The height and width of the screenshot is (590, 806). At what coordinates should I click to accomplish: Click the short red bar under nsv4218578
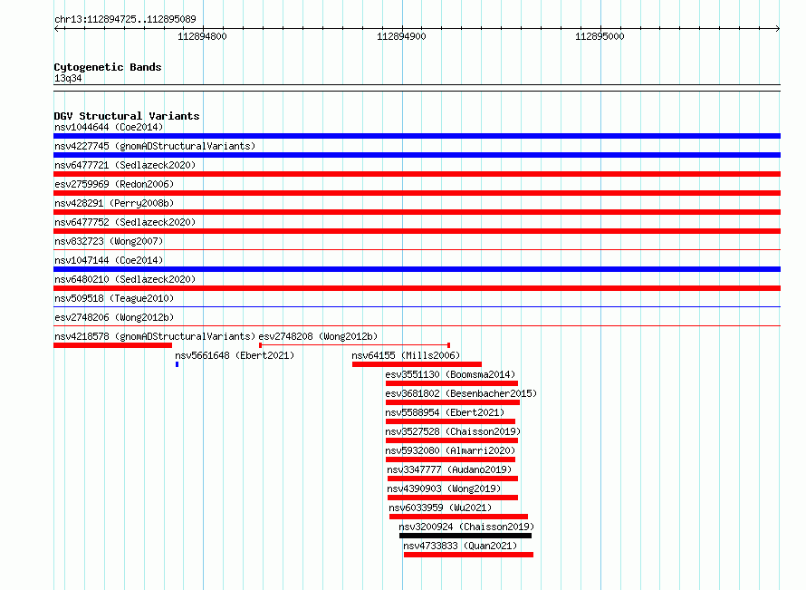(112, 345)
